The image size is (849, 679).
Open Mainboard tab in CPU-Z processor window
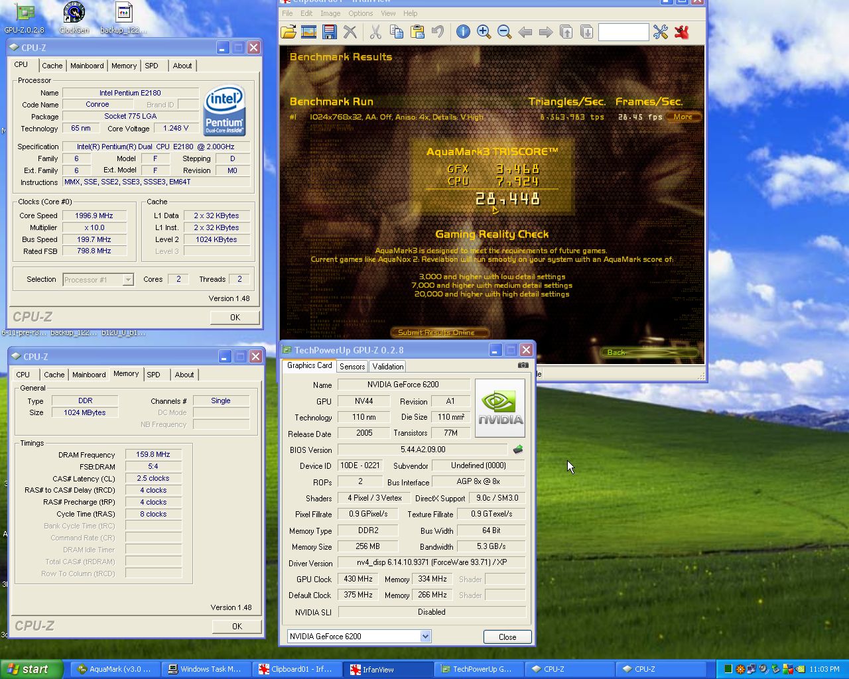tap(87, 66)
